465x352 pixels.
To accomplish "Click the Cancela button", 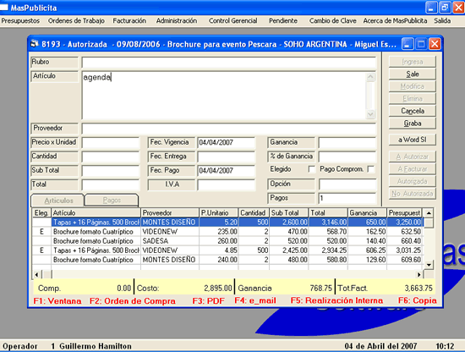I will (x=413, y=111).
